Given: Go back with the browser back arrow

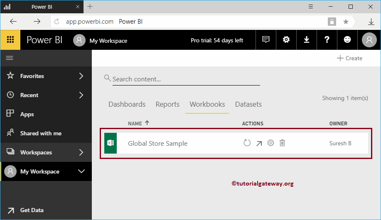Looking at the screenshot, I should (x=13, y=21).
